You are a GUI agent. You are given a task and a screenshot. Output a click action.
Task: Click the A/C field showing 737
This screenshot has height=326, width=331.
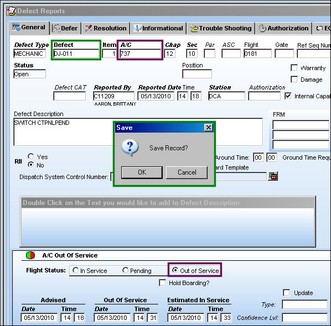pyautogui.click(x=140, y=54)
